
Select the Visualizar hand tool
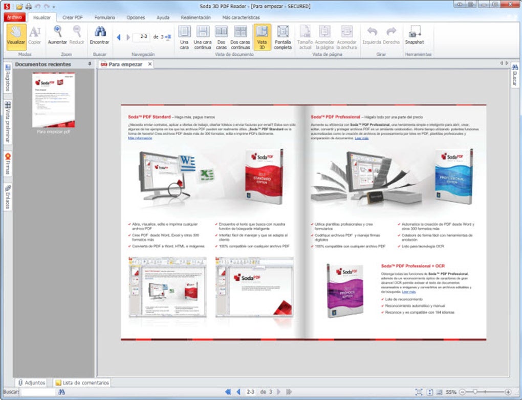[16, 37]
